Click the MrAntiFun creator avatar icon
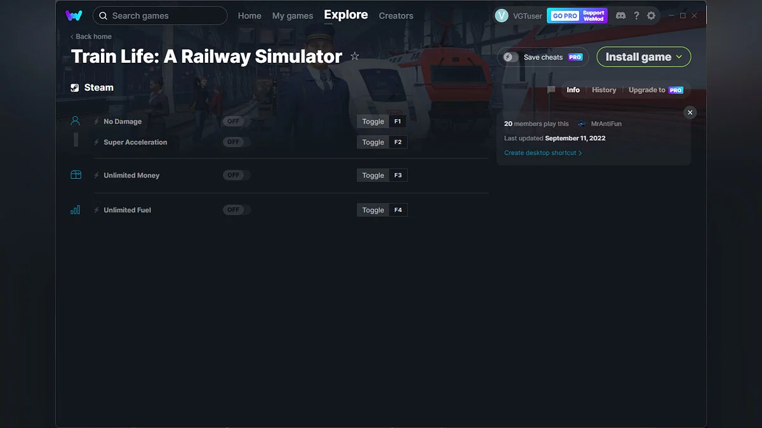 pos(582,124)
